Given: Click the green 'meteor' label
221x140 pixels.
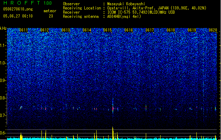Looking at the screenshot, I should 50,11.
